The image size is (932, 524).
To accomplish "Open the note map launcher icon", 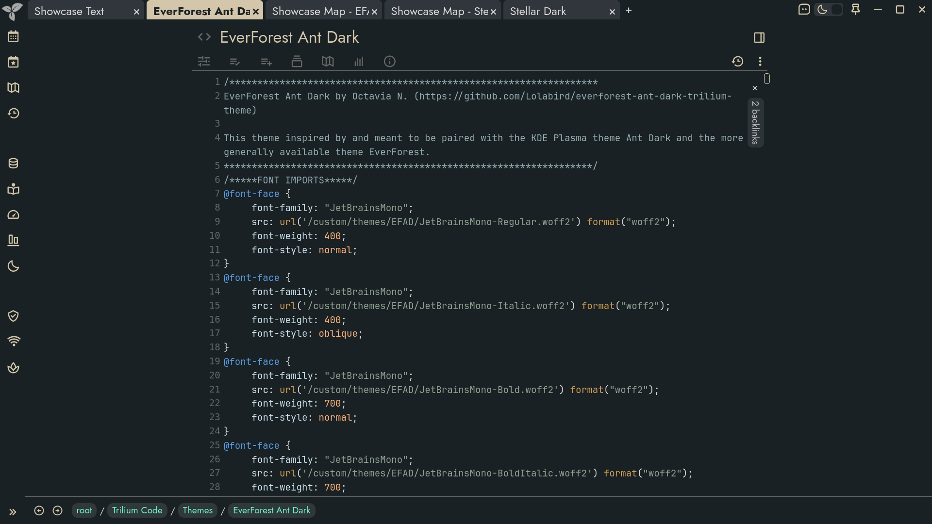I will coord(13,88).
